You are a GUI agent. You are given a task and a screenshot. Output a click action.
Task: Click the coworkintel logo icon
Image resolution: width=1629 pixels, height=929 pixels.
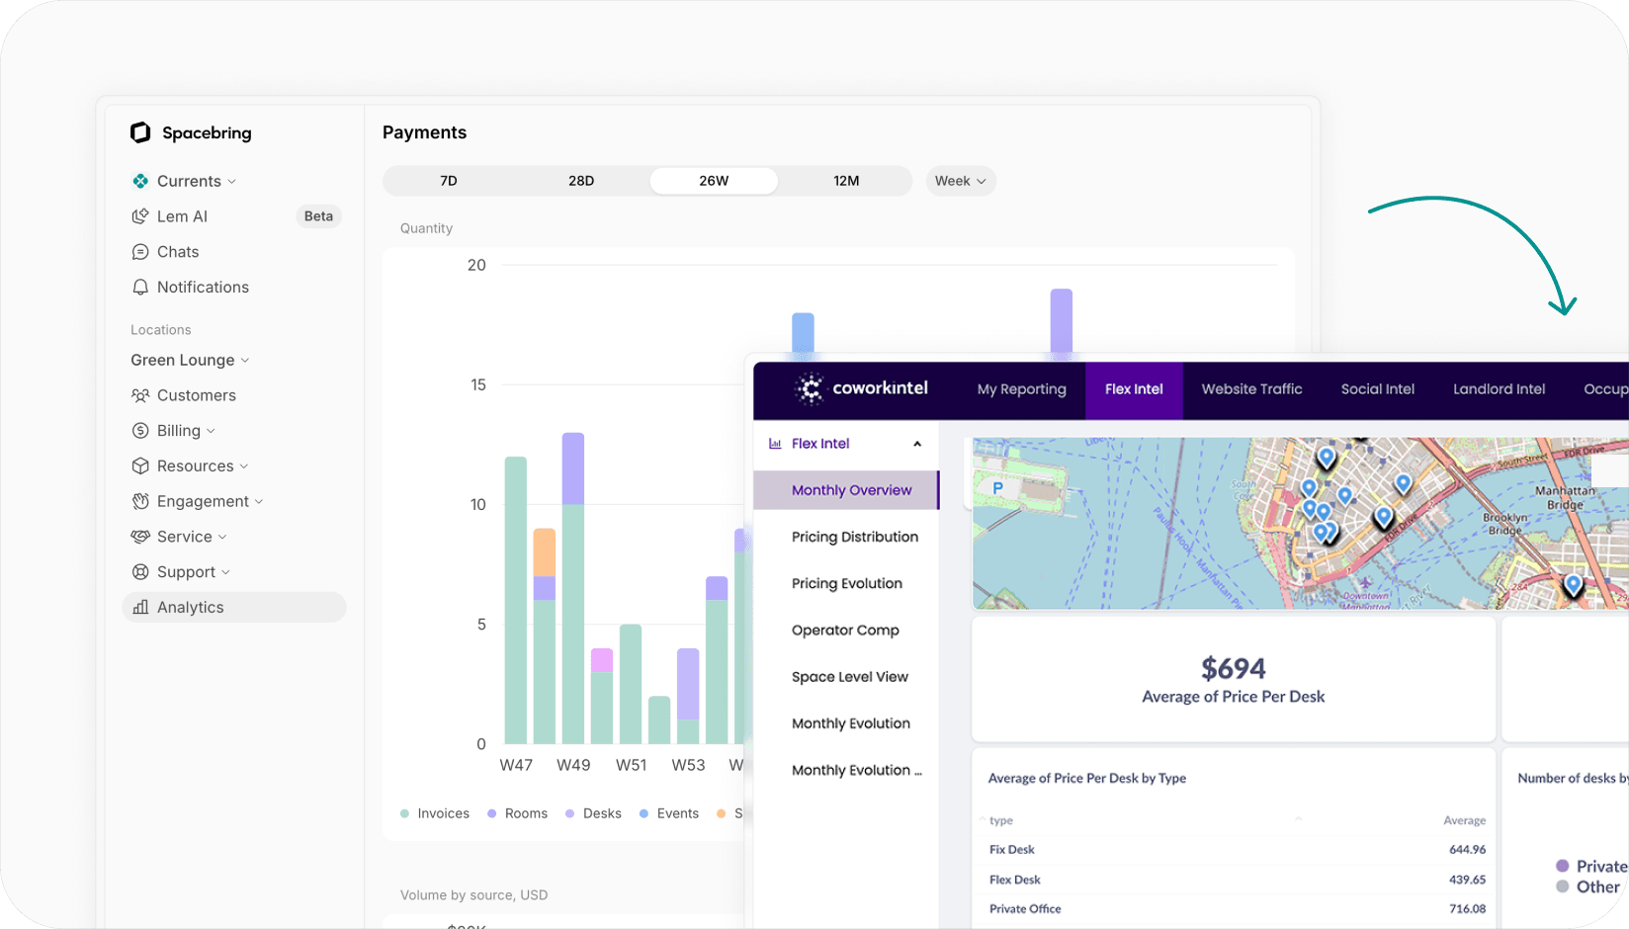point(811,389)
